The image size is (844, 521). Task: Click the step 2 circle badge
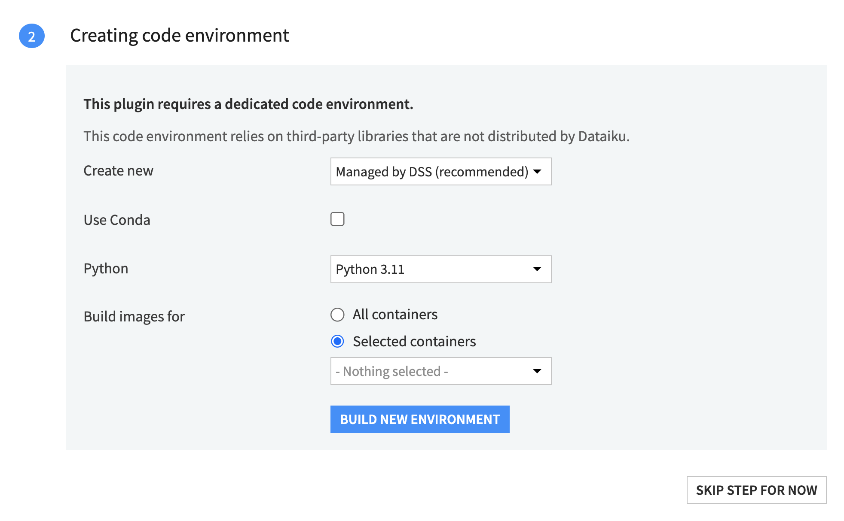(32, 36)
